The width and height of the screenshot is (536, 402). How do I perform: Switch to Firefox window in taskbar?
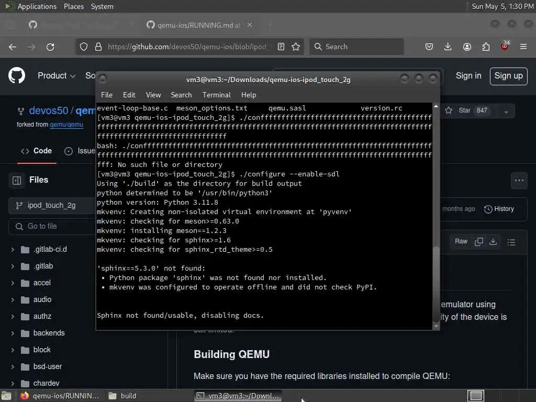point(60,396)
